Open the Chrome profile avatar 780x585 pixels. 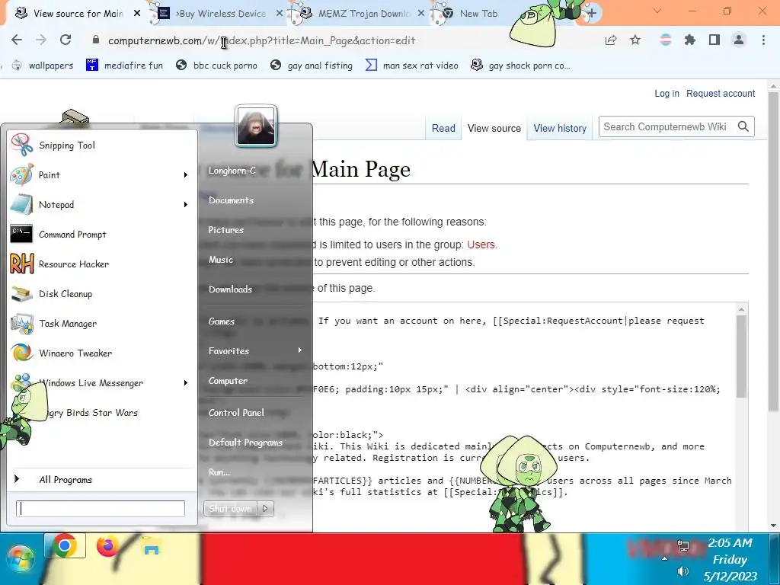pos(739,40)
